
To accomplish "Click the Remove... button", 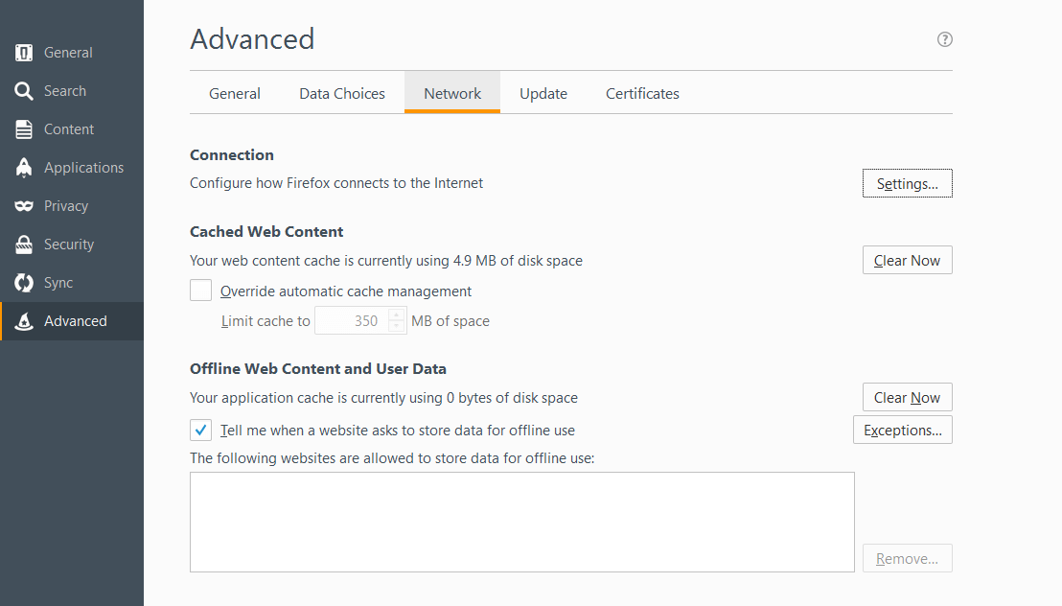I will 907,559.
